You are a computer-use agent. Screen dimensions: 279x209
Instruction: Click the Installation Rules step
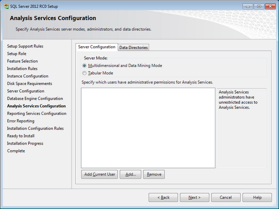click(22, 69)
